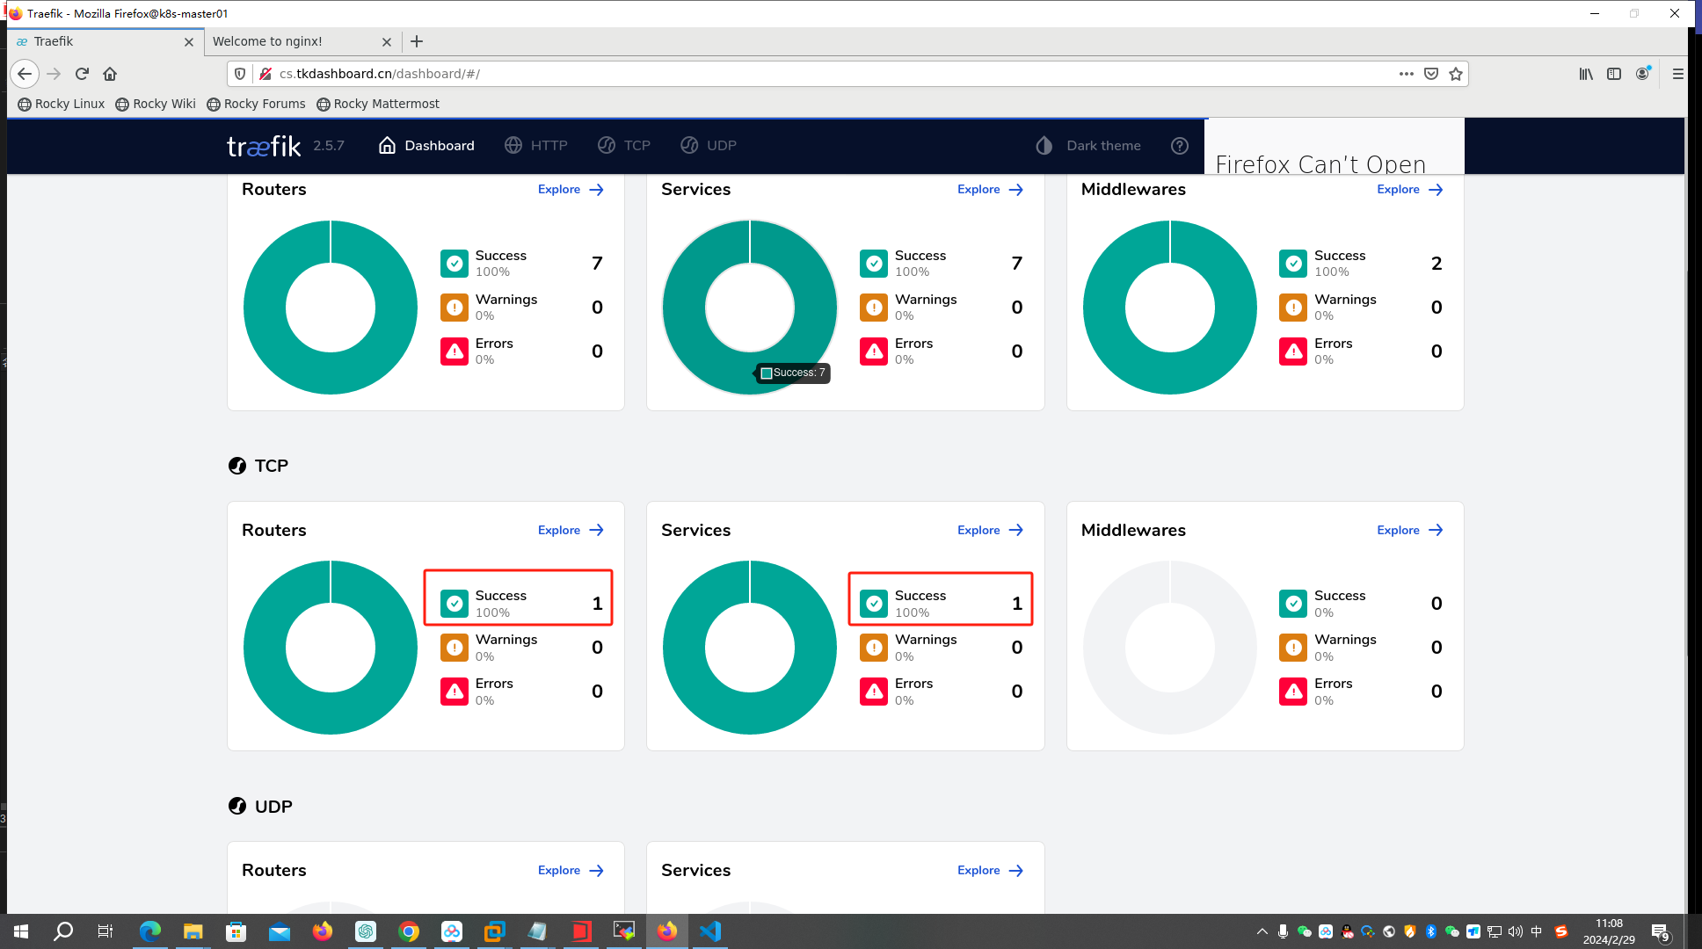Close the Welcome to nginx! tab
The image size is (1702, 949).
387,42
